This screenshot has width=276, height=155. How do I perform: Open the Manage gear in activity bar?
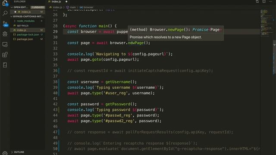5,153
